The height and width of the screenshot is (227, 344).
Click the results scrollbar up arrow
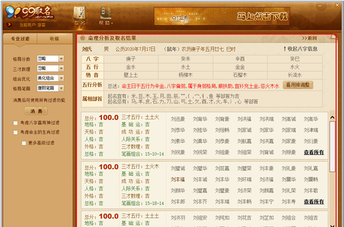[x=333, y=118]
